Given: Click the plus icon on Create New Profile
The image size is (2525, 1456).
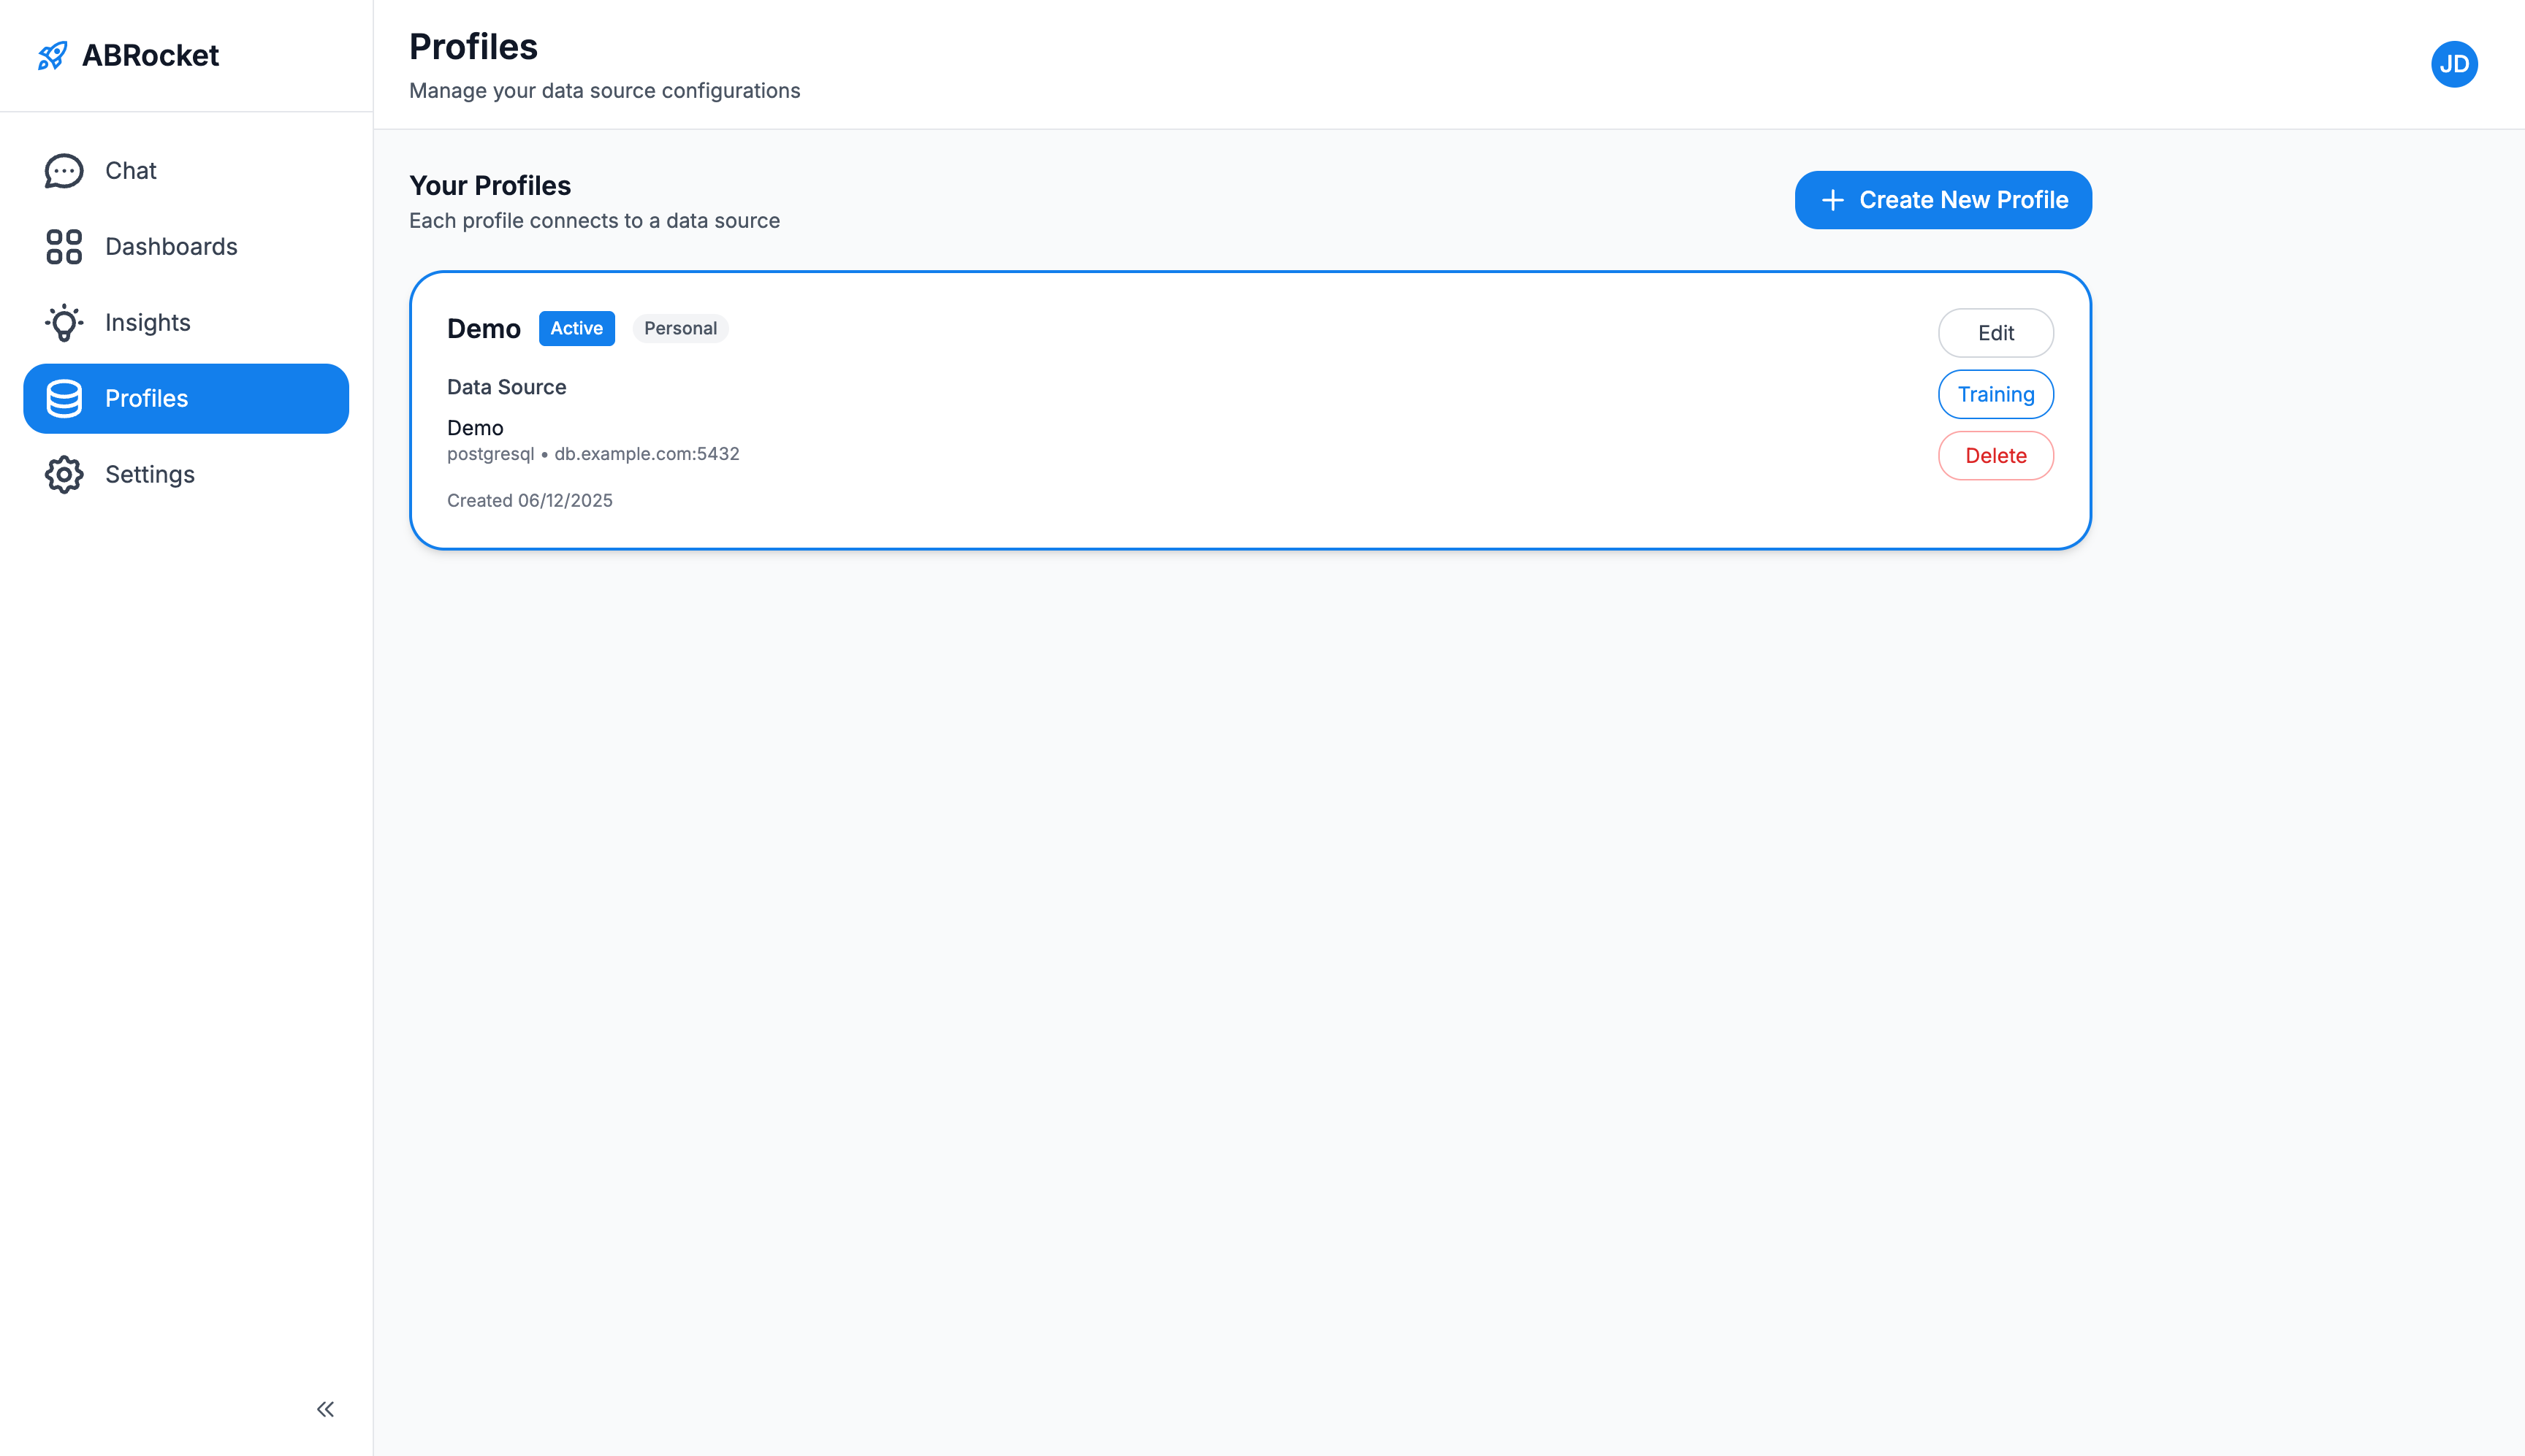Looking at the screenshot, I should click(1832, 200).
